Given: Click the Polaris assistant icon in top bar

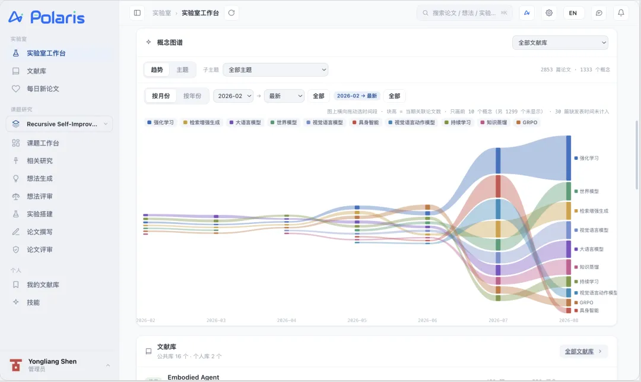Looking at the screenshot, I should (x=527, y=13).
